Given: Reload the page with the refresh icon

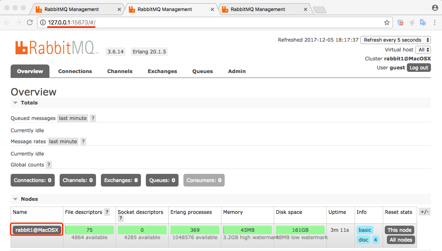Looking at the screenshot, I should point(29,22).
